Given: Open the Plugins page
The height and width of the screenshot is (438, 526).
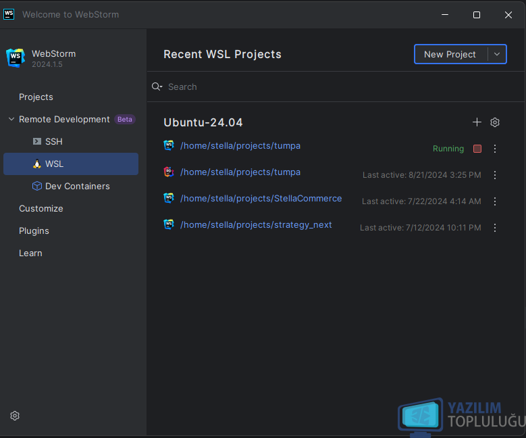Looking at the screenshot, I should (x=34, y=230).
